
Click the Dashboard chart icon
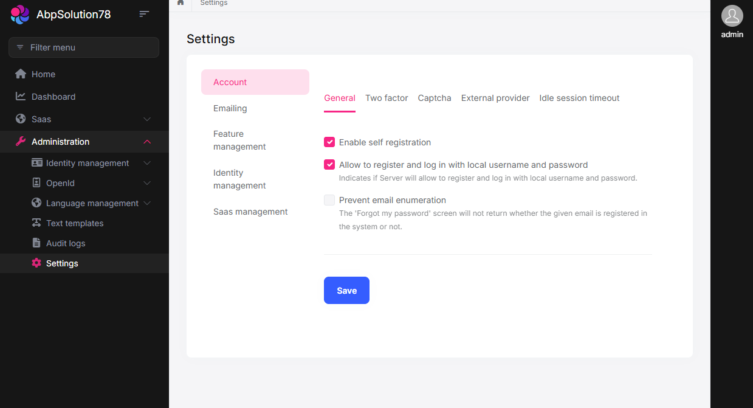(x=21, y=96)
